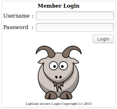Screen dimensions: 117x109
Task: Submit the form with the Login button
Action: [x=103, y=39]
